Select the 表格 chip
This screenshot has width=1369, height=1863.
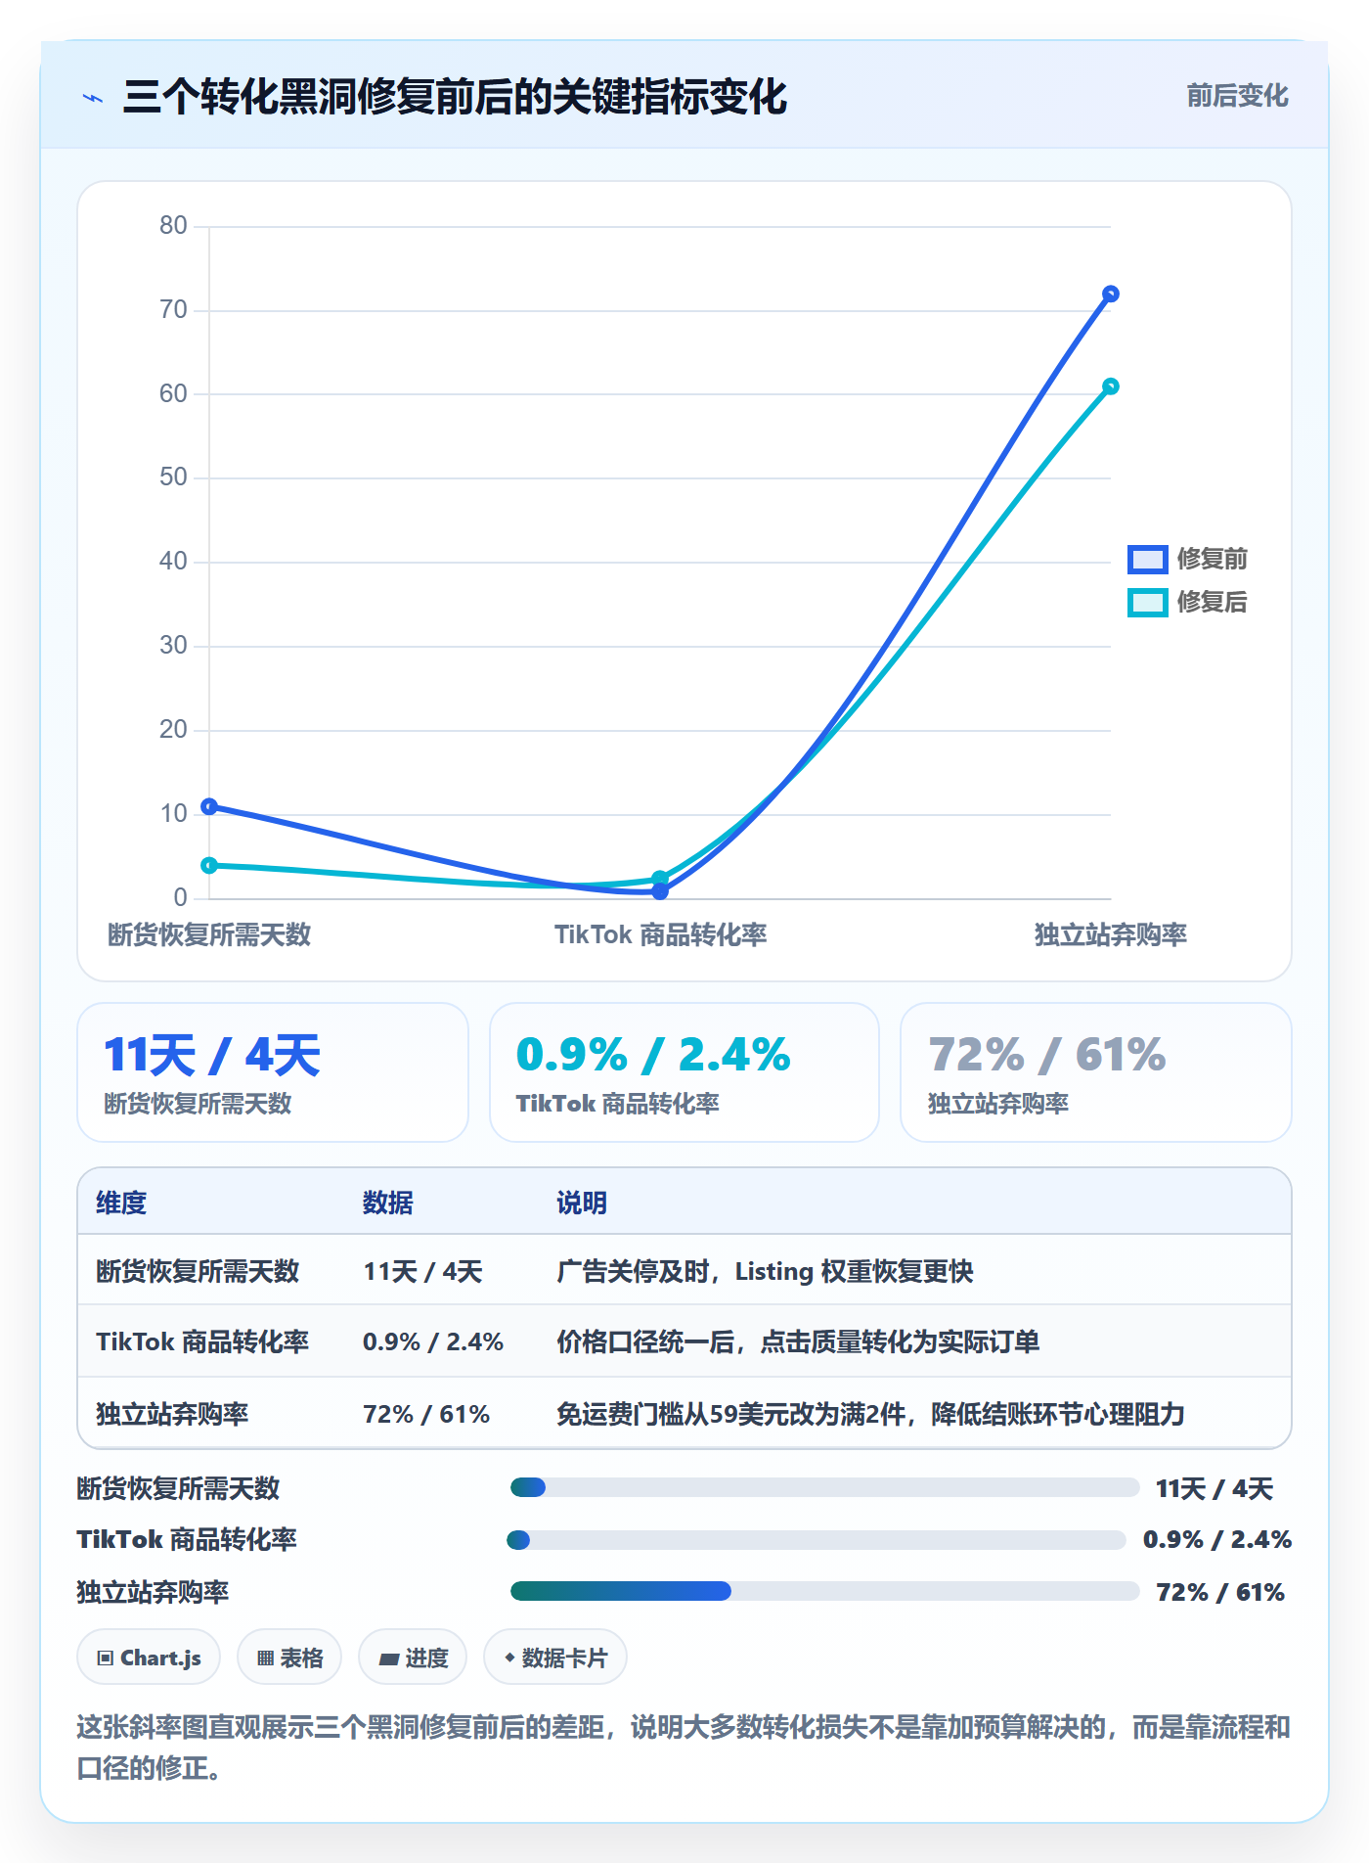click(x=289, y=1658)
